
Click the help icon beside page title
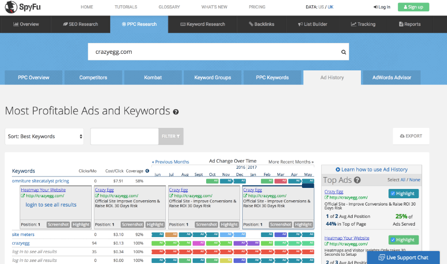(176, 112)
